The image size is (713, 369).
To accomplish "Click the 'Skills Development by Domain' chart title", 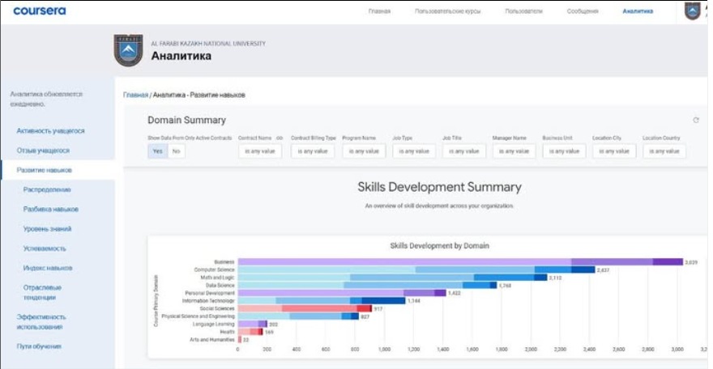I will 439,245.
